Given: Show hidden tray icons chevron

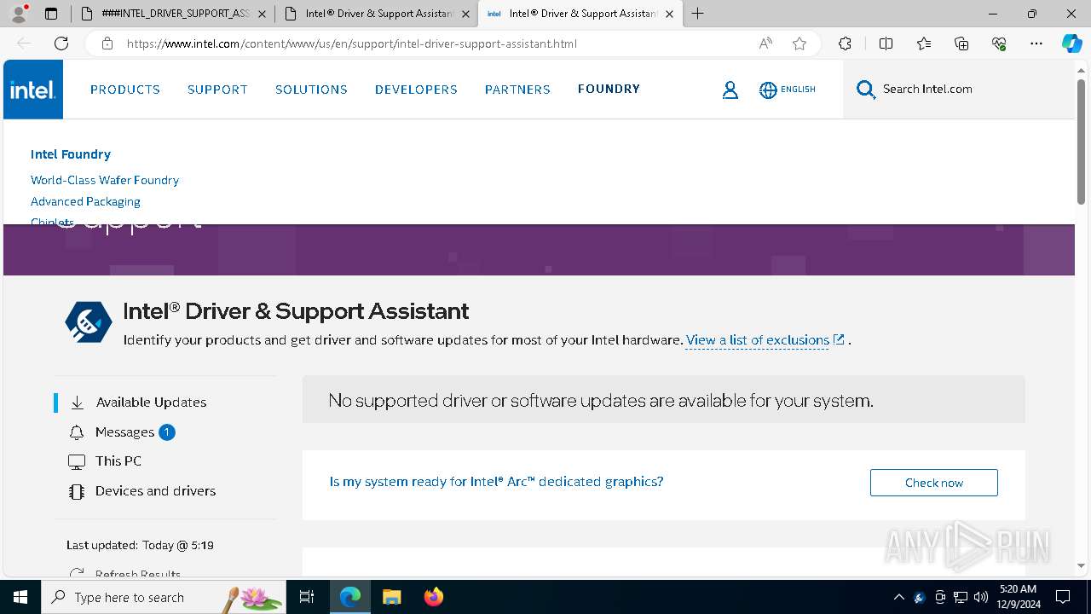Looking at the screenshot, I should coord(898,597).
